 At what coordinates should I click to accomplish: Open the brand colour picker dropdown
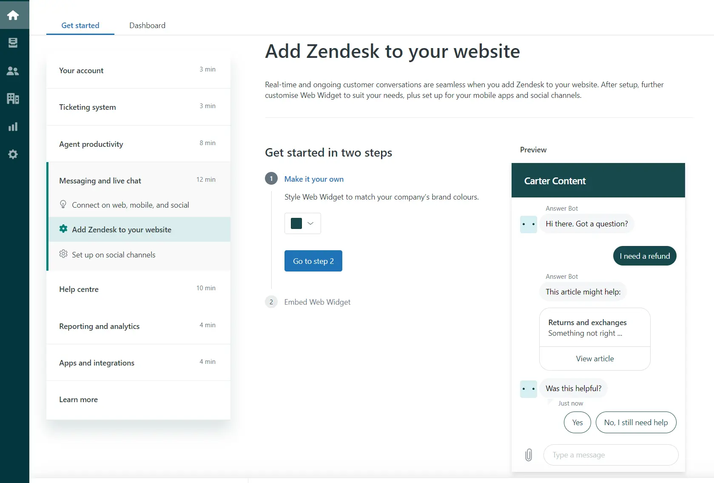point(310,223)
